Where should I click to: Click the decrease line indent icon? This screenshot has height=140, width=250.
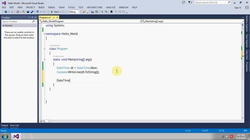(93, 12)
